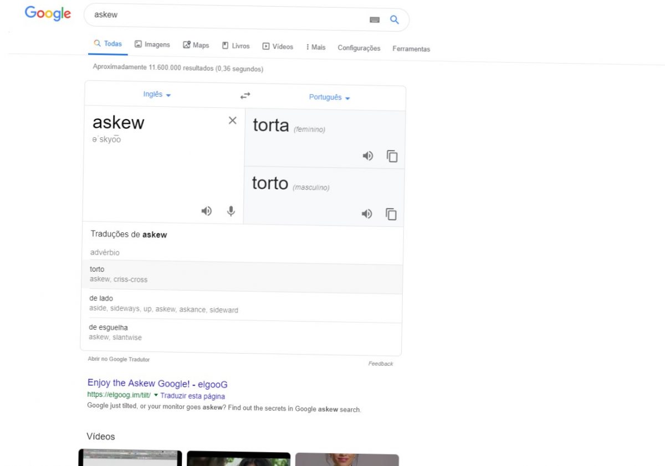The height and width of the screenshot is (466, 665).
Task: Open the Inglês source language dropdown
Action: 157,95
